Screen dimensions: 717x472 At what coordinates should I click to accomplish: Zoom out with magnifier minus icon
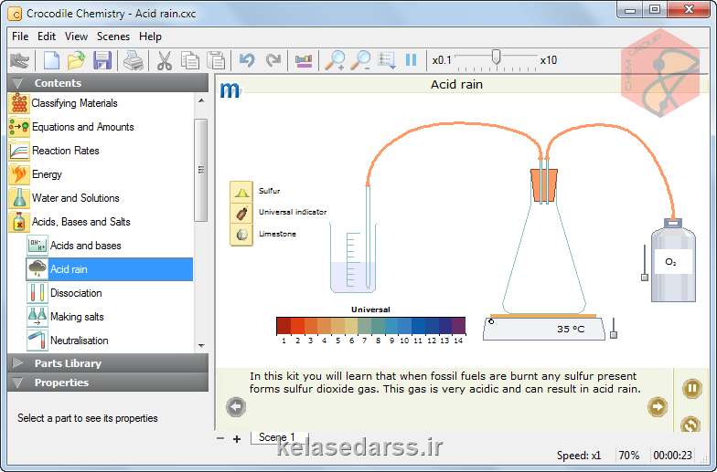(360, 60)
